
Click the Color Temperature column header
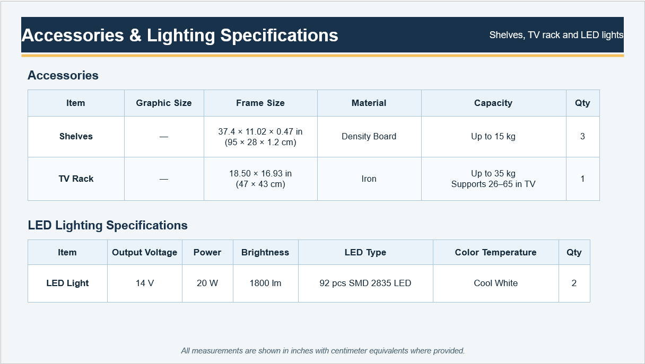coord(495,252)
